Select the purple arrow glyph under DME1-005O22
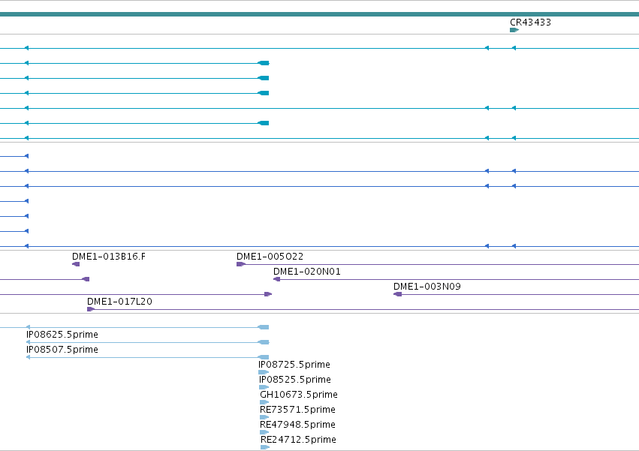Viewport: 639px width, 451px height. click(241, 264)
